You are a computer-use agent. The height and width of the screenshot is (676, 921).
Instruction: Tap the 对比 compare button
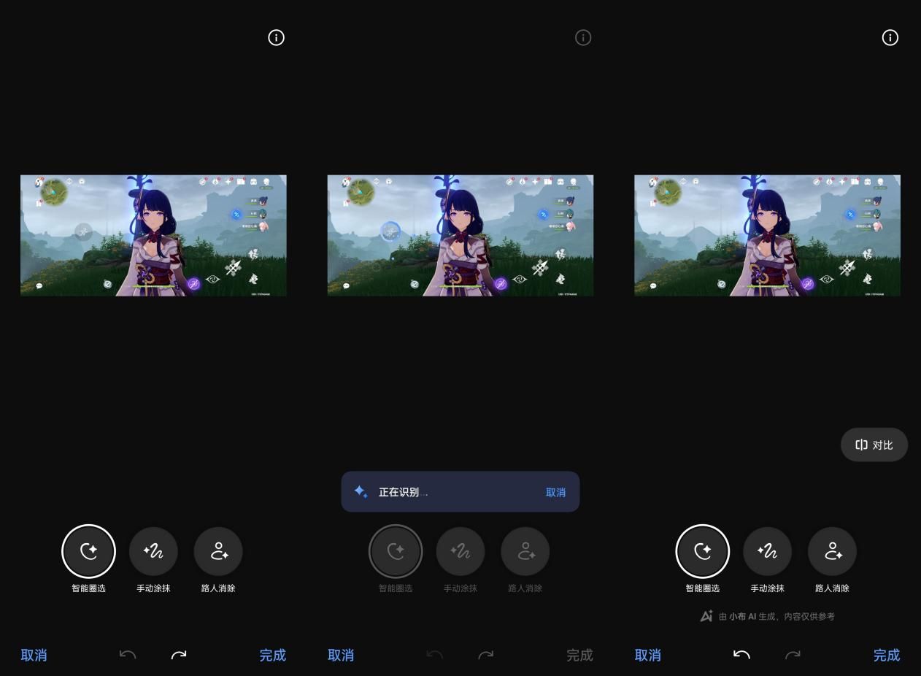coord(874,445)
